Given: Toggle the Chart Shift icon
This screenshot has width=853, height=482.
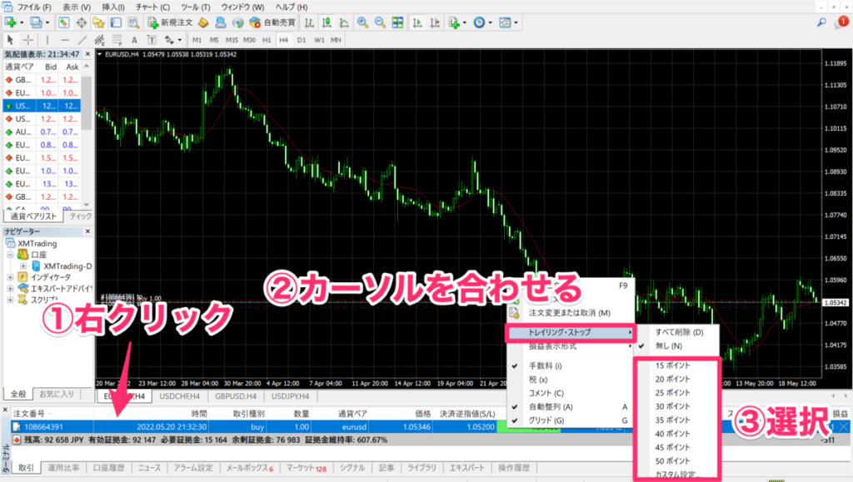Looking at the screenshot, I should click(435, 22).
